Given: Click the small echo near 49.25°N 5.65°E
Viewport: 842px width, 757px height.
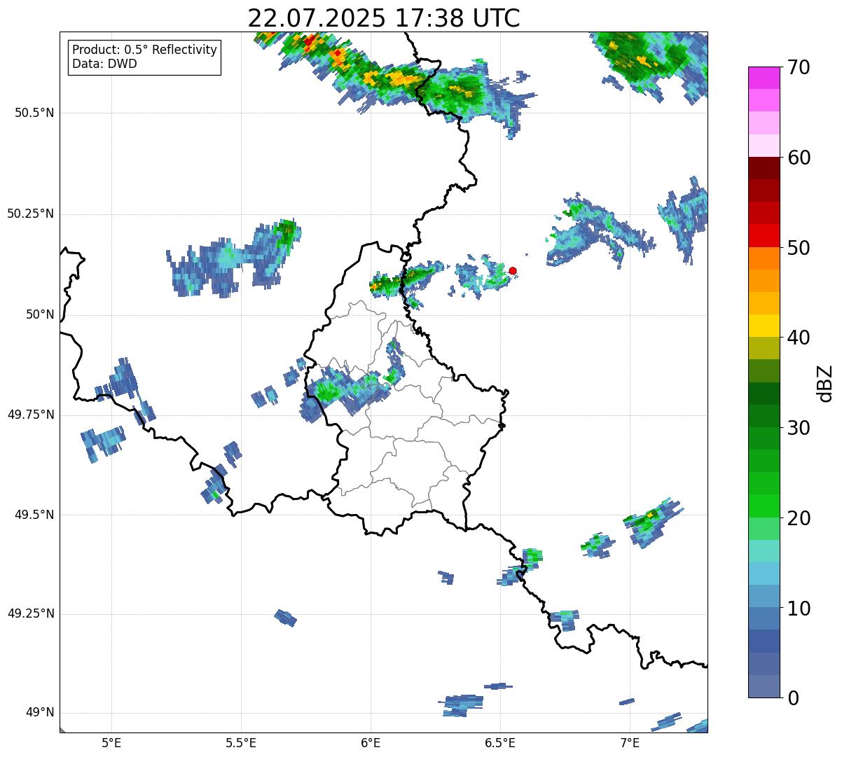Looking at the screenshot, I should coord(286,618).
